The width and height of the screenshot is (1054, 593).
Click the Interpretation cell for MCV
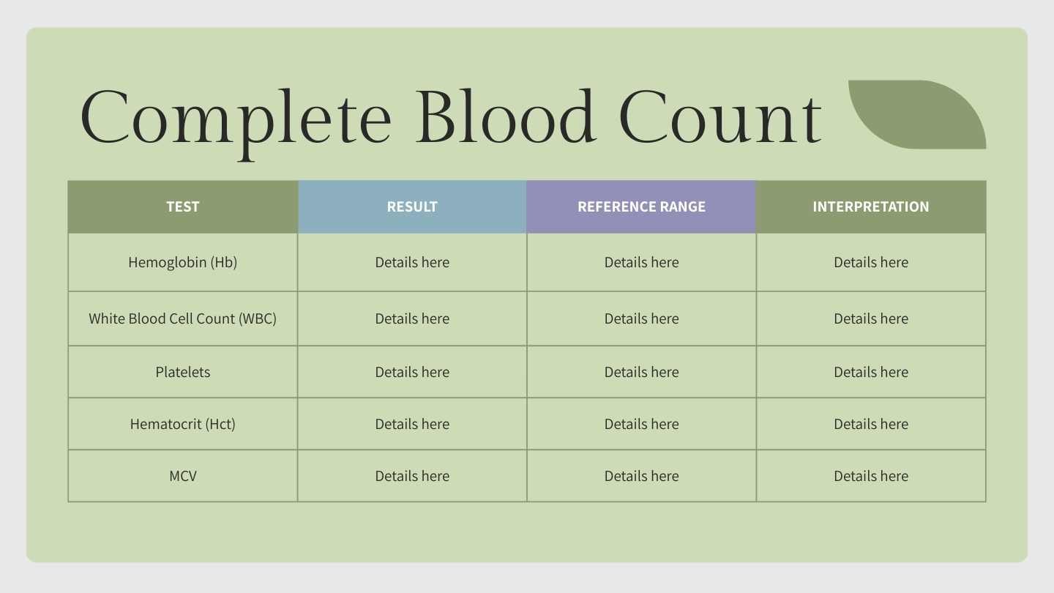click(871, 476)
